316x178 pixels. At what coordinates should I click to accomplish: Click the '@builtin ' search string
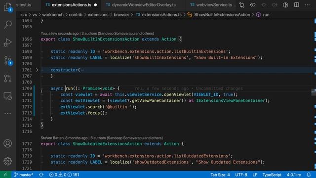click(x=118, y=107)
